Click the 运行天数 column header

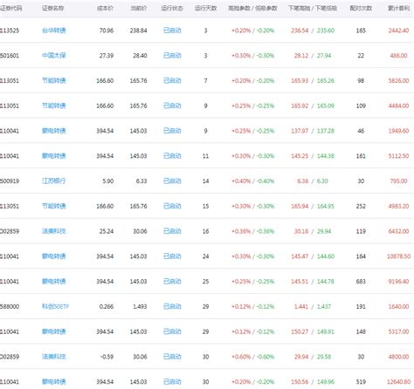click(x=206, y=8)
